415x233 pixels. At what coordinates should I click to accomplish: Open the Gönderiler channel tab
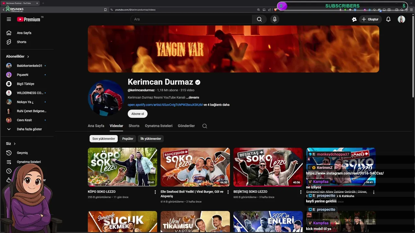pos(186,126)
